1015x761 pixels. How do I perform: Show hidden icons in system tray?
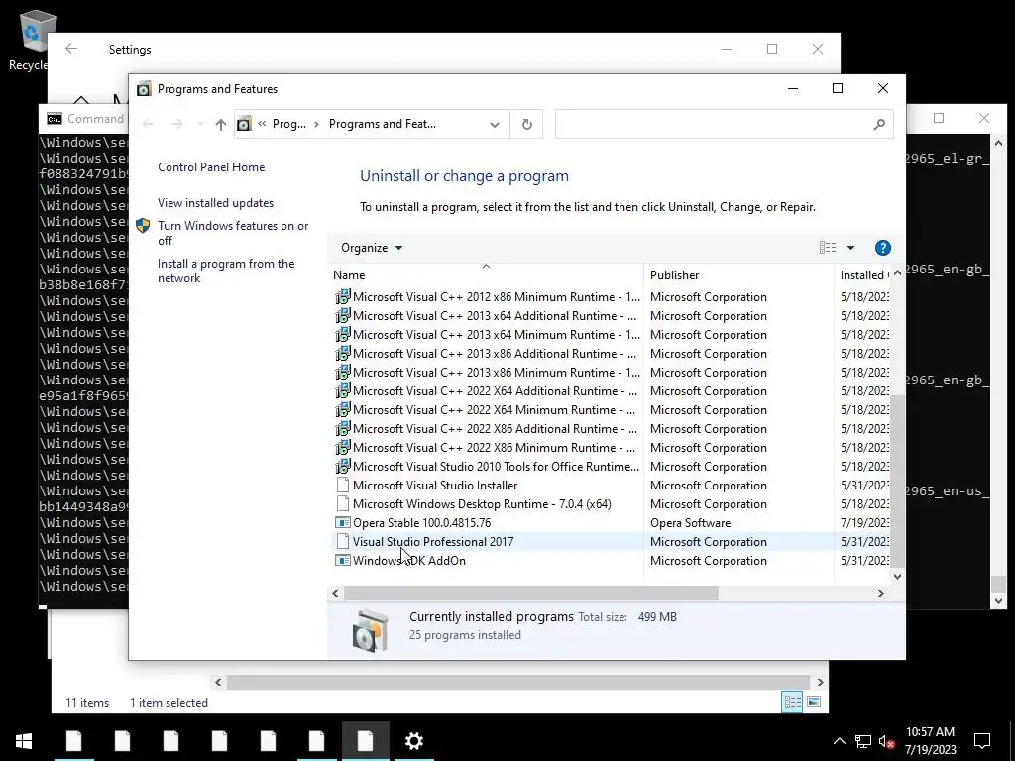pos(839,741)
